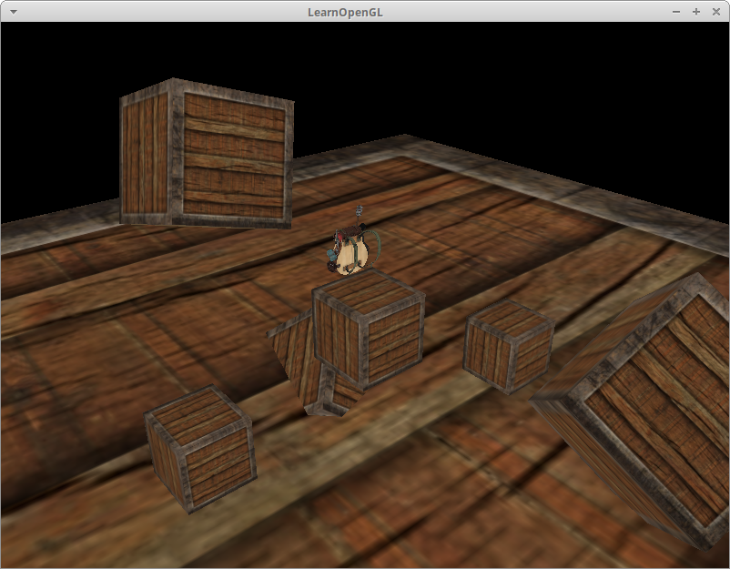
Task: Click the LearnOpenGL window title text
Action: click(365, 11)
